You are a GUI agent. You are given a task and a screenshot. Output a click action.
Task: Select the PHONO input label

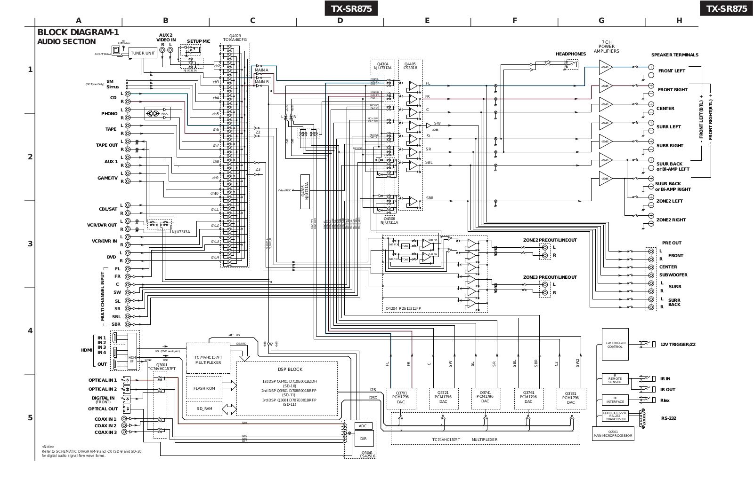coord(109,114)
